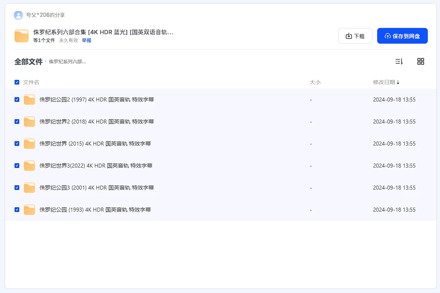The image size is (440, 293).
Task: Go to 全部文件 breadcrumb root
Action: tap(28, 62)
